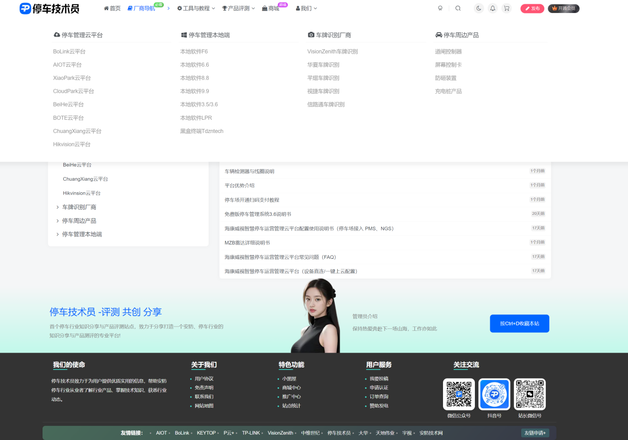The width and height of the screenshot is (628, 440).
Task: Open BoLink云平台 in the mega menu
Action: tap(69, 52)
